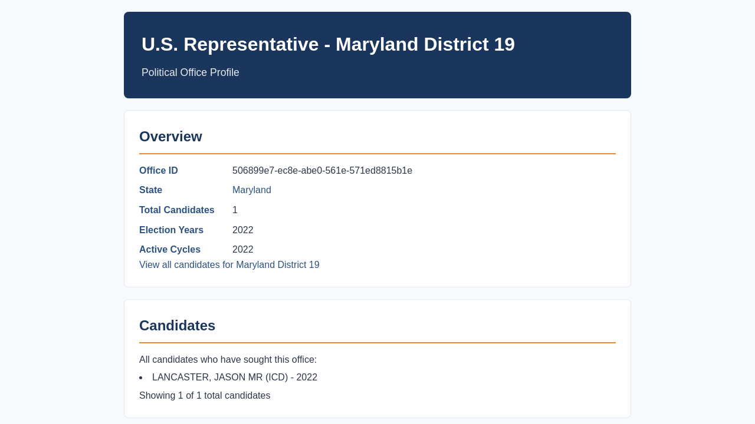The width and height of the screenshot is (755, 424).
Task: Click the LANCASTER, JASON MR candidate entry
Action: [x=235, y=377]
